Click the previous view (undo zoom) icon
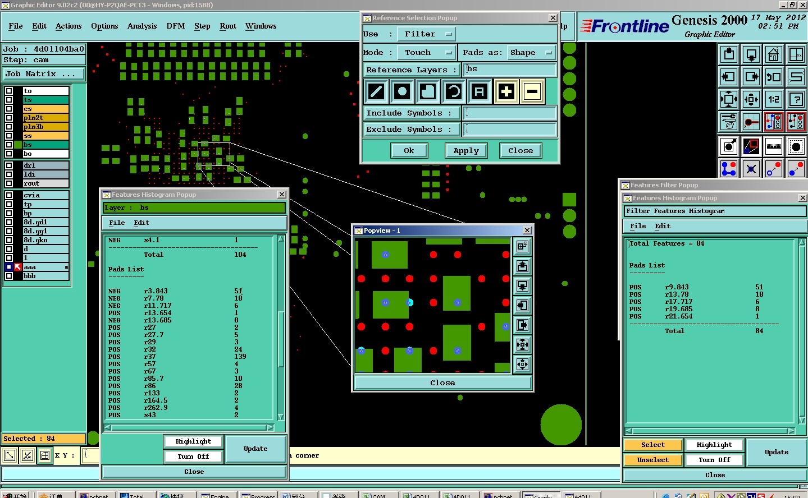This screenshot has width=808, height=498. point(774,77)
